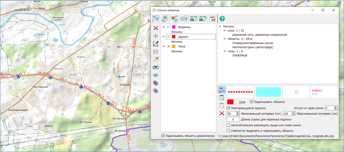Click the AaBbCc font sample box
This screenshot has width=344, height=152.
[x=323, y=92]
